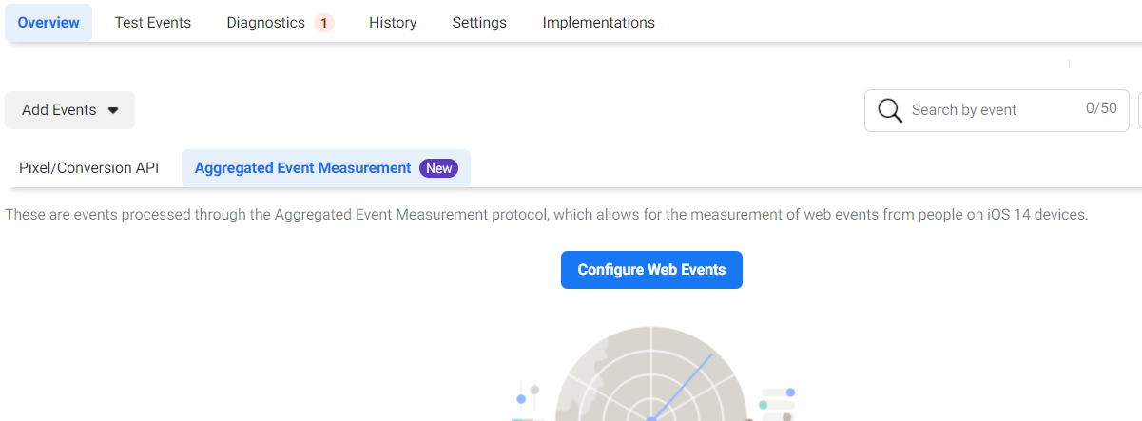The width and height of the screenshot is (1142, 421).
Task: Click the red Diagnostics notification badge
Action: click(323, 23)
